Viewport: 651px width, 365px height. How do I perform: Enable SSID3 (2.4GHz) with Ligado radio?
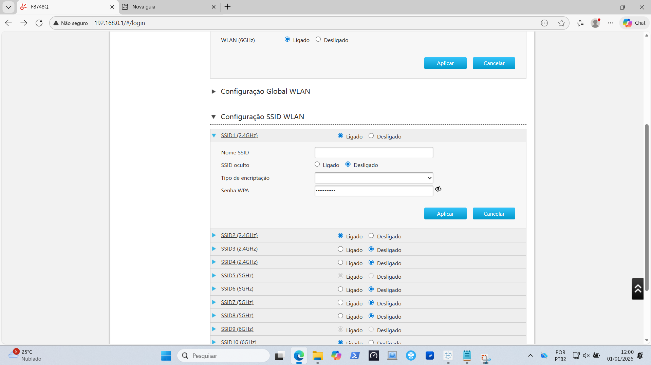point(340,249)
